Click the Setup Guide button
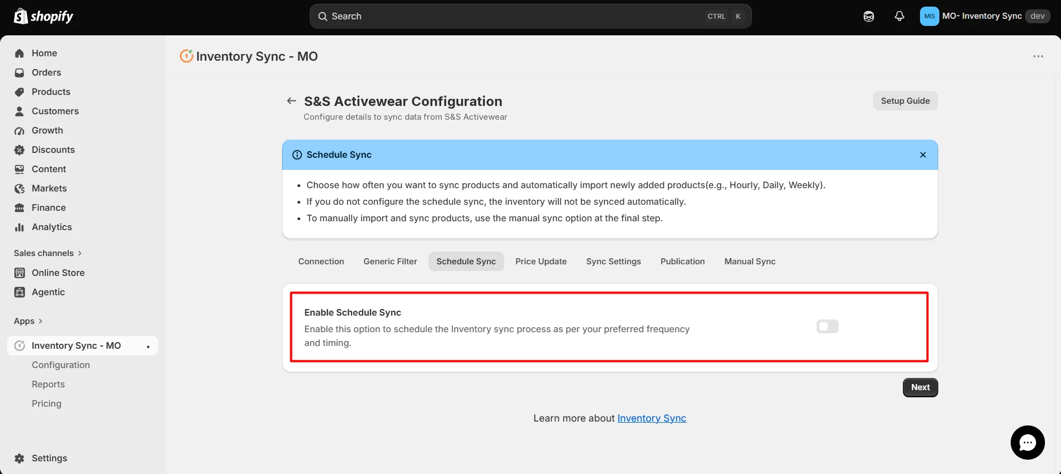Screen dimensions: 1061x474 pyautogui.click(x=905, y=101)
